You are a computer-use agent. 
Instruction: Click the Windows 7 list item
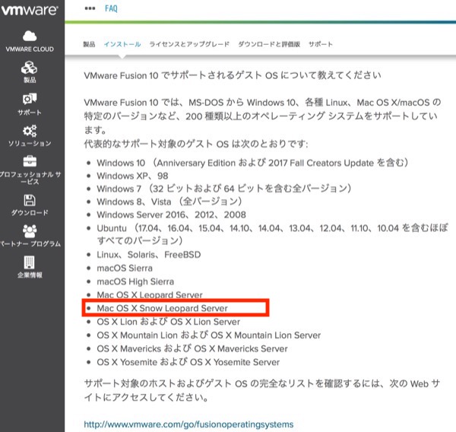tap(224, 189)
